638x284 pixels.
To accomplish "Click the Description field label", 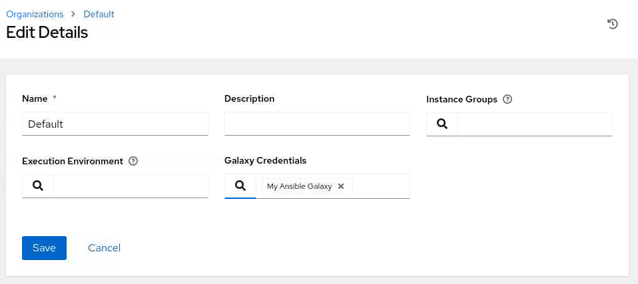I will (249, 98).
